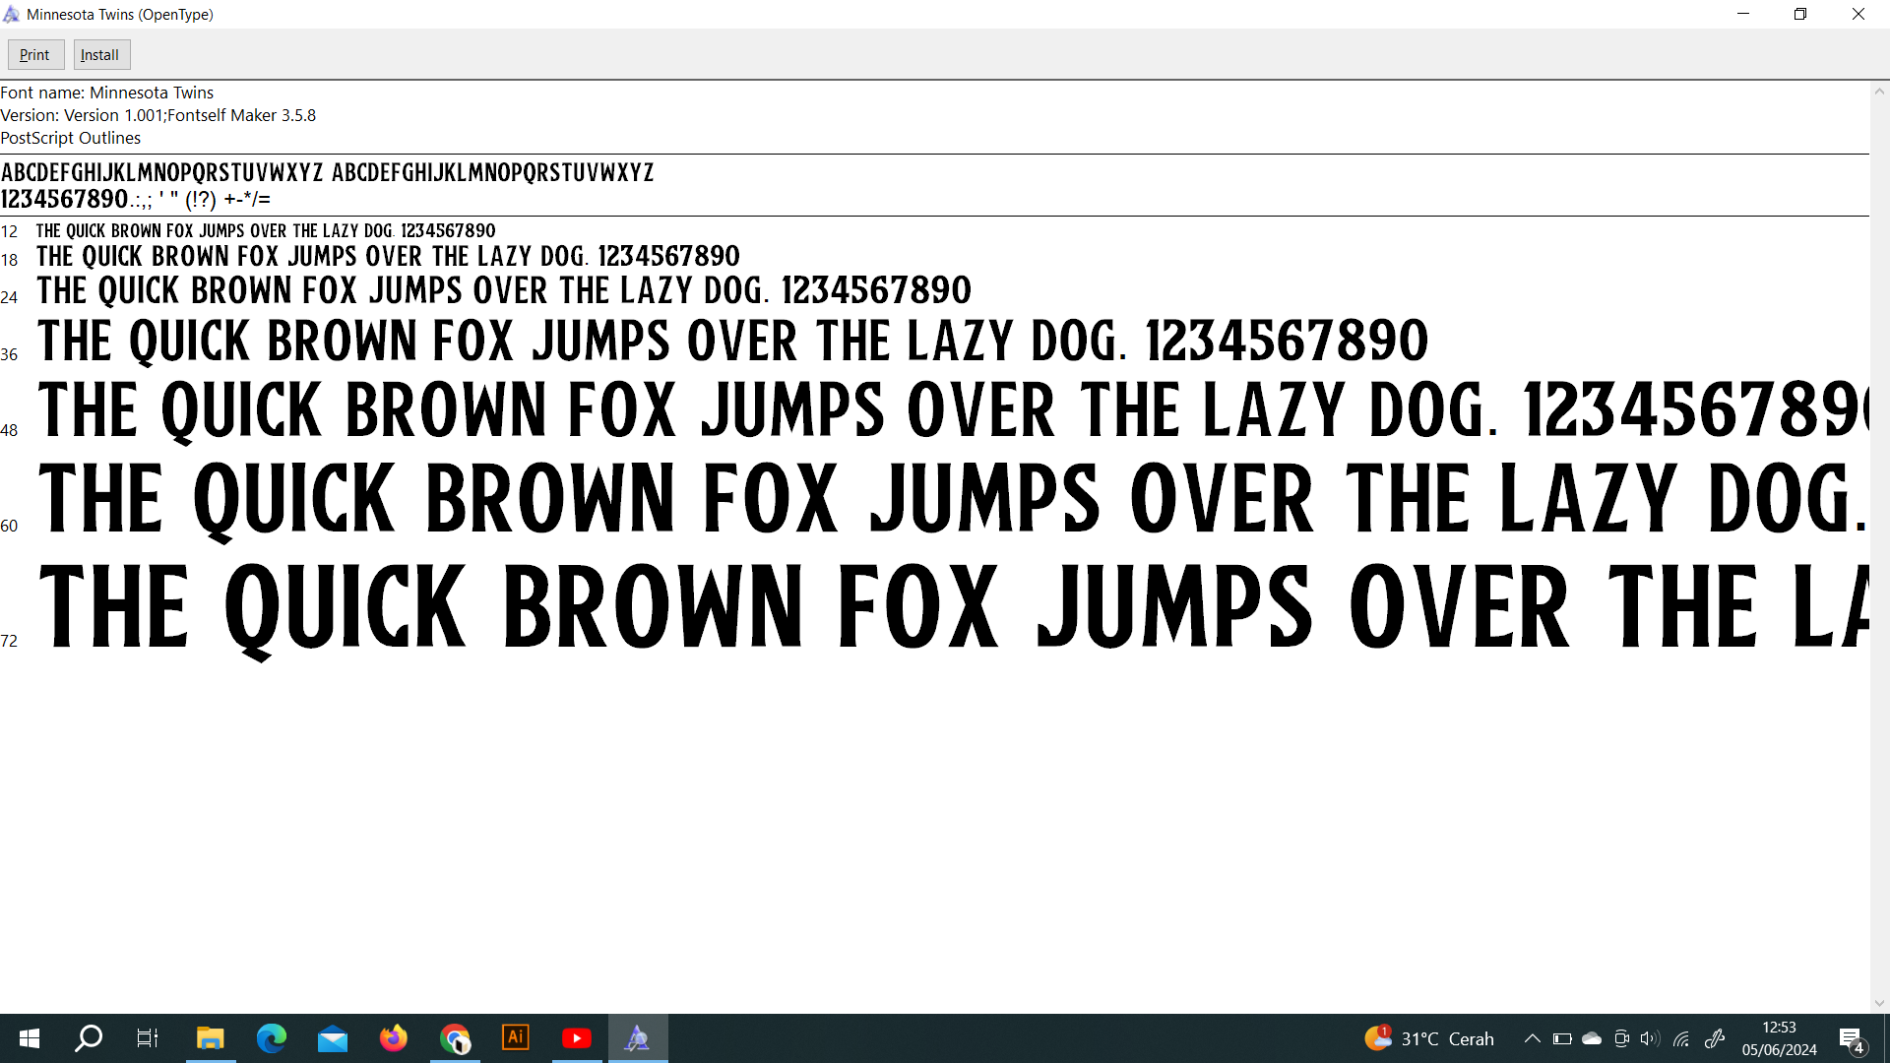Open Task View
The height and width of the screenshot is (1063, 1890).
coord(148,1038)
